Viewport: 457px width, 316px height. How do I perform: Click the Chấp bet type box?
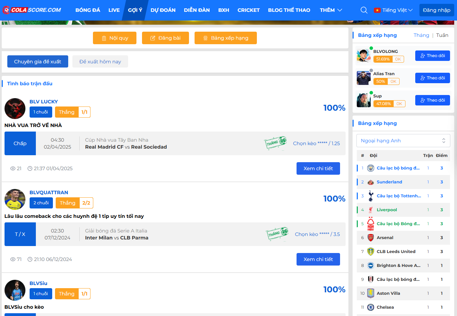point(20,143)
